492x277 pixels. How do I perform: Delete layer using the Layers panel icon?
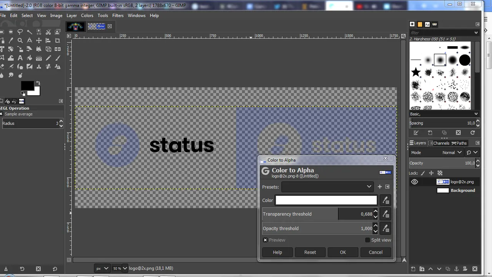click(x=475, y=269)
